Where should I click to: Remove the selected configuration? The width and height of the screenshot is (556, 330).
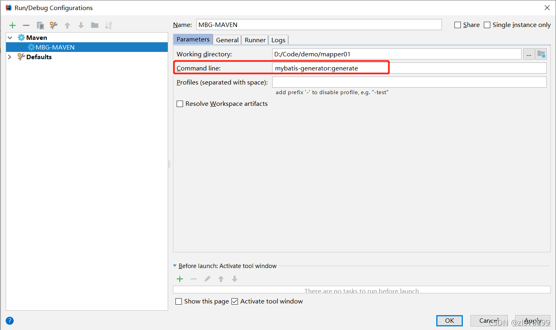coord(26,25)
